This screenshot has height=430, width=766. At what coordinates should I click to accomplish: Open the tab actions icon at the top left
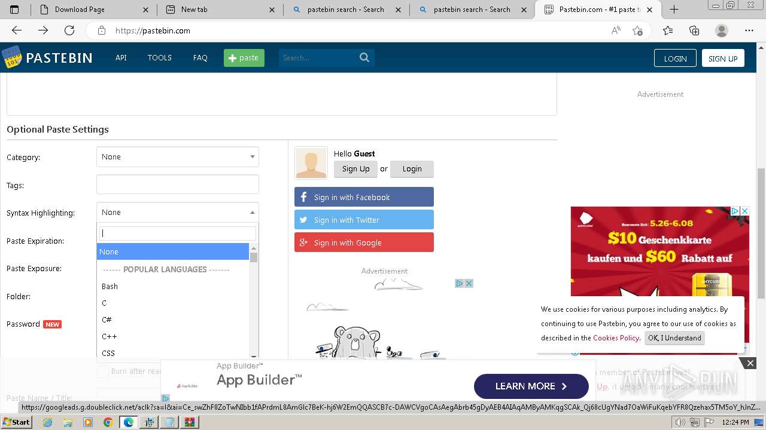click(14, 10)
